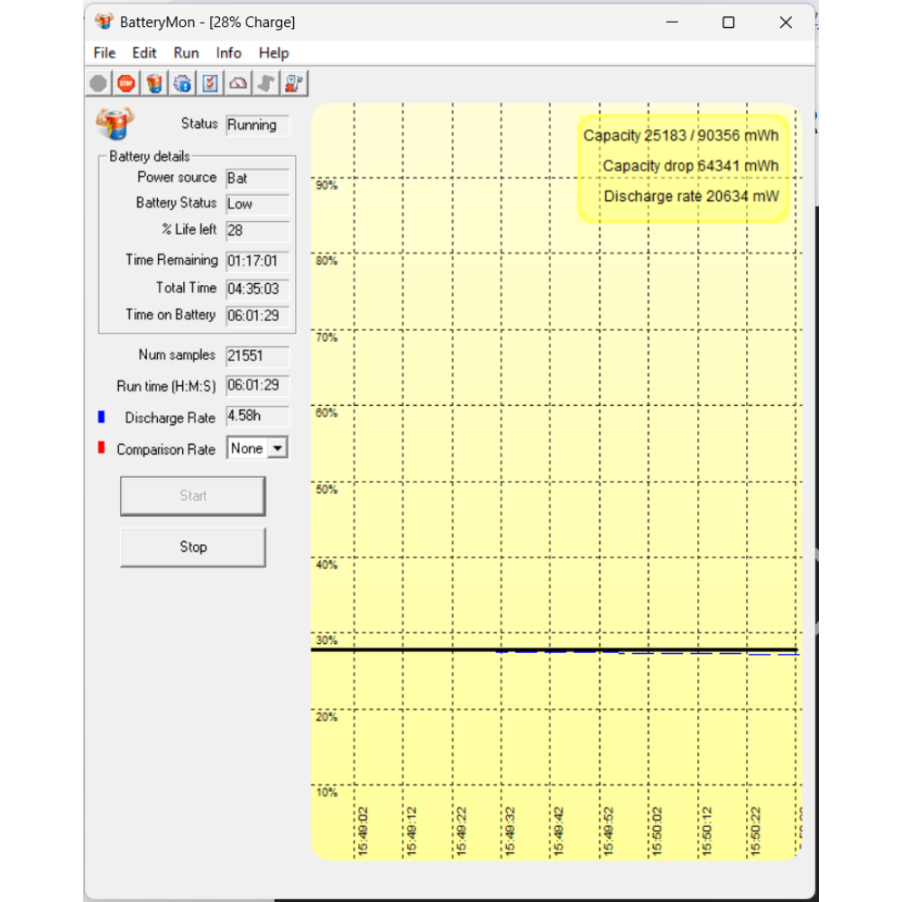Click the greyed-out octagon Start toolbar icon
This screenshot has height=902, width=902.
[98, 84]
